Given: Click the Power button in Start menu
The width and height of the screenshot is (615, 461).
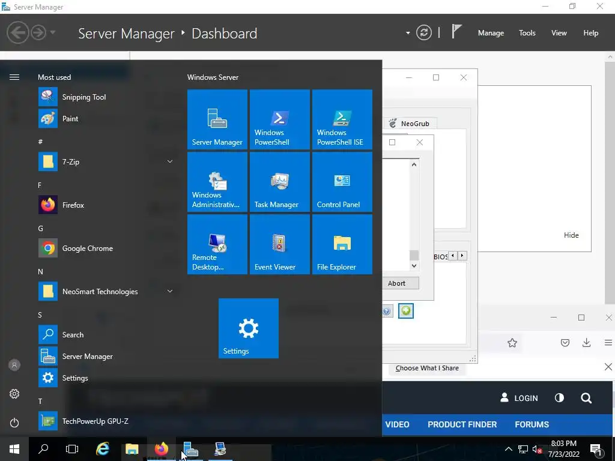Looking at the screenshot, I should coord(14,423).
